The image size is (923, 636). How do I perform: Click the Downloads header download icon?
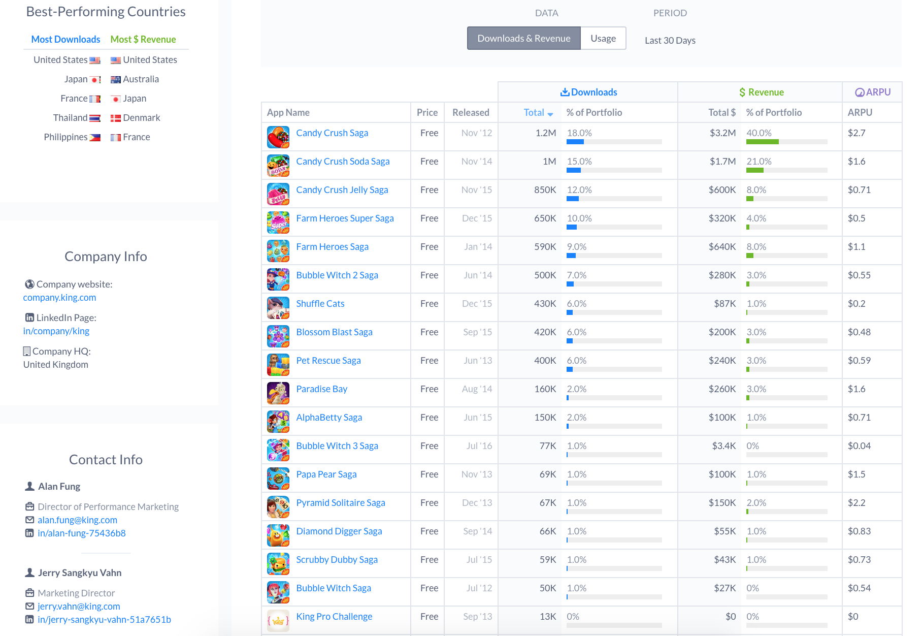coord(565,92)
